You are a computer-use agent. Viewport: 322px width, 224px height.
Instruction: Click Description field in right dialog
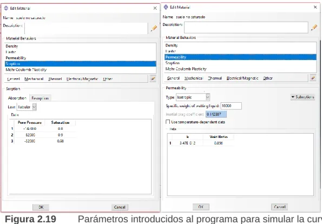[x=246, y=27]
